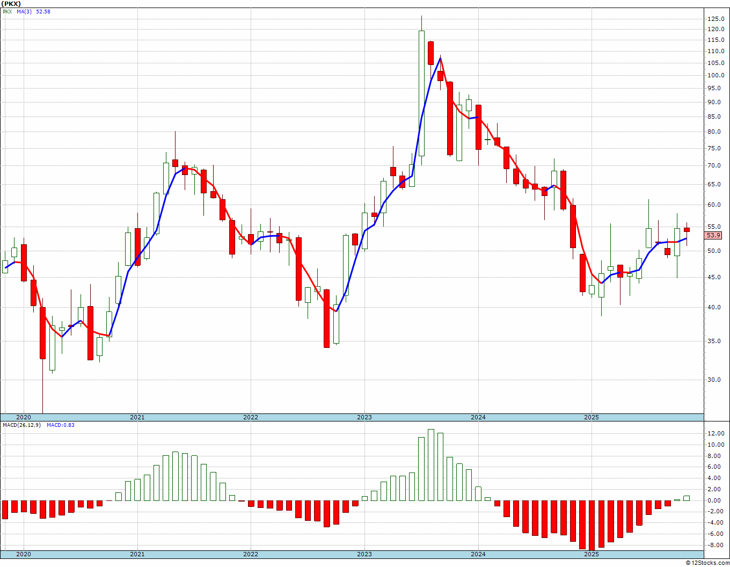Screen dimensions: 730x567
Task: Select the -6.00 MACD axis label
Action: [x=714, y=534]
